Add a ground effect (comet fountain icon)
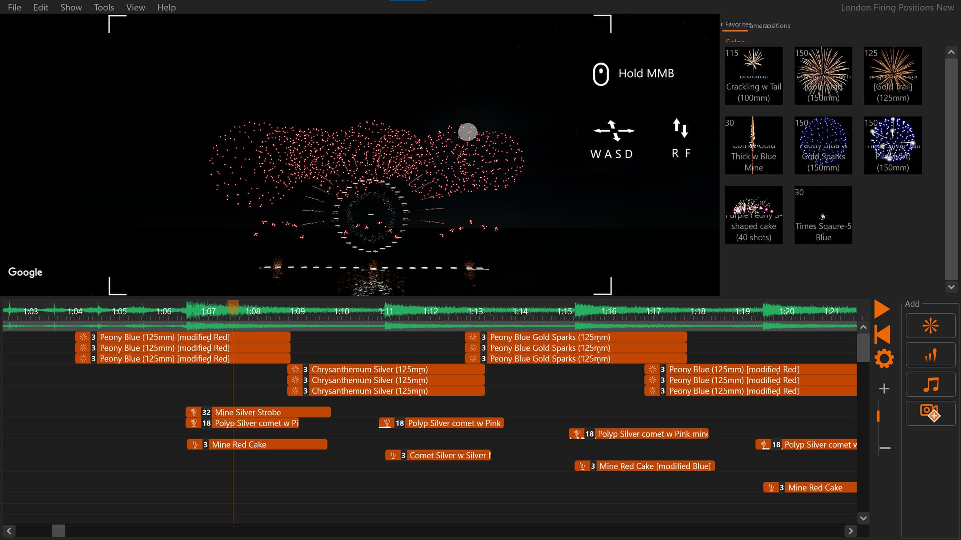This screenshot has width=961, height=540. (930, 356)
